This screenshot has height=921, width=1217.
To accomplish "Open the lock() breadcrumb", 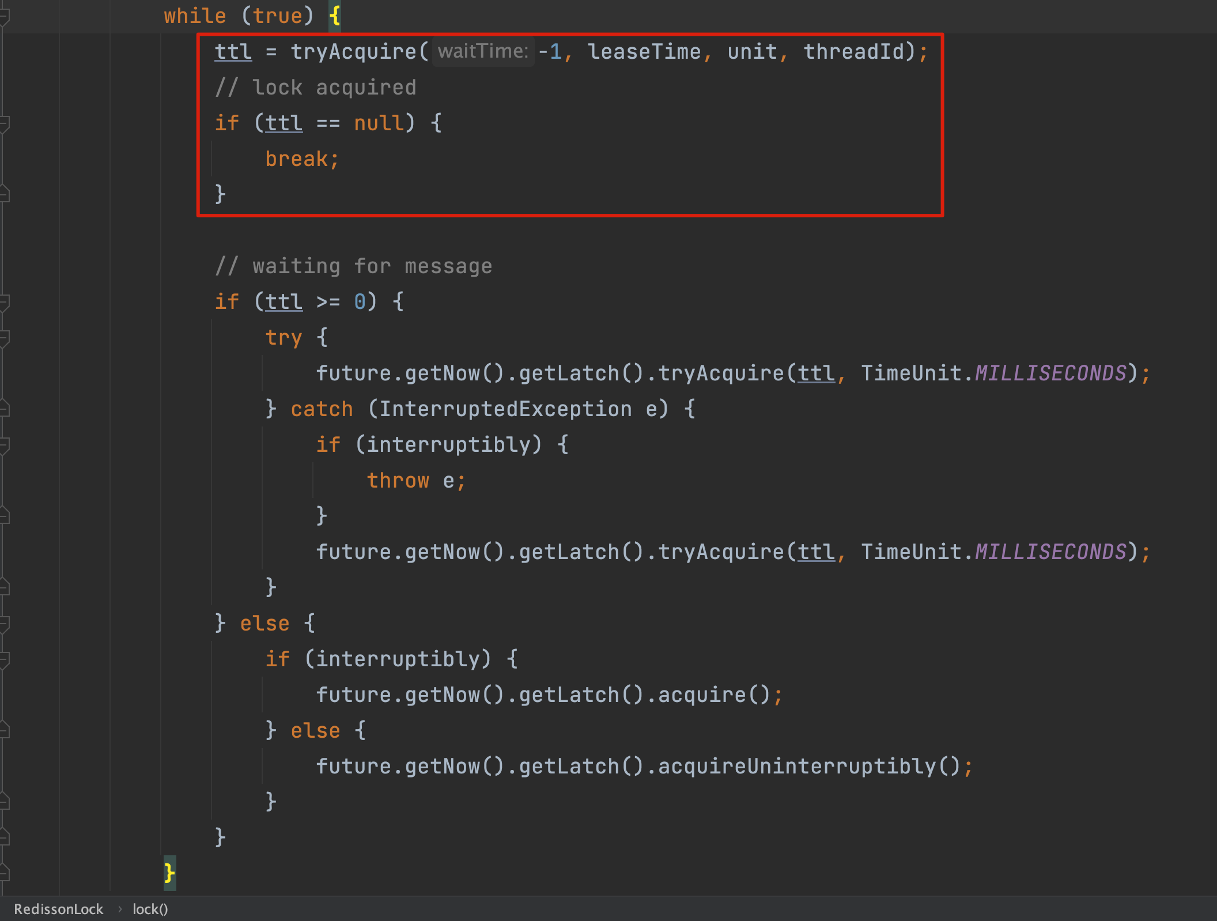I will pos(150,909).
